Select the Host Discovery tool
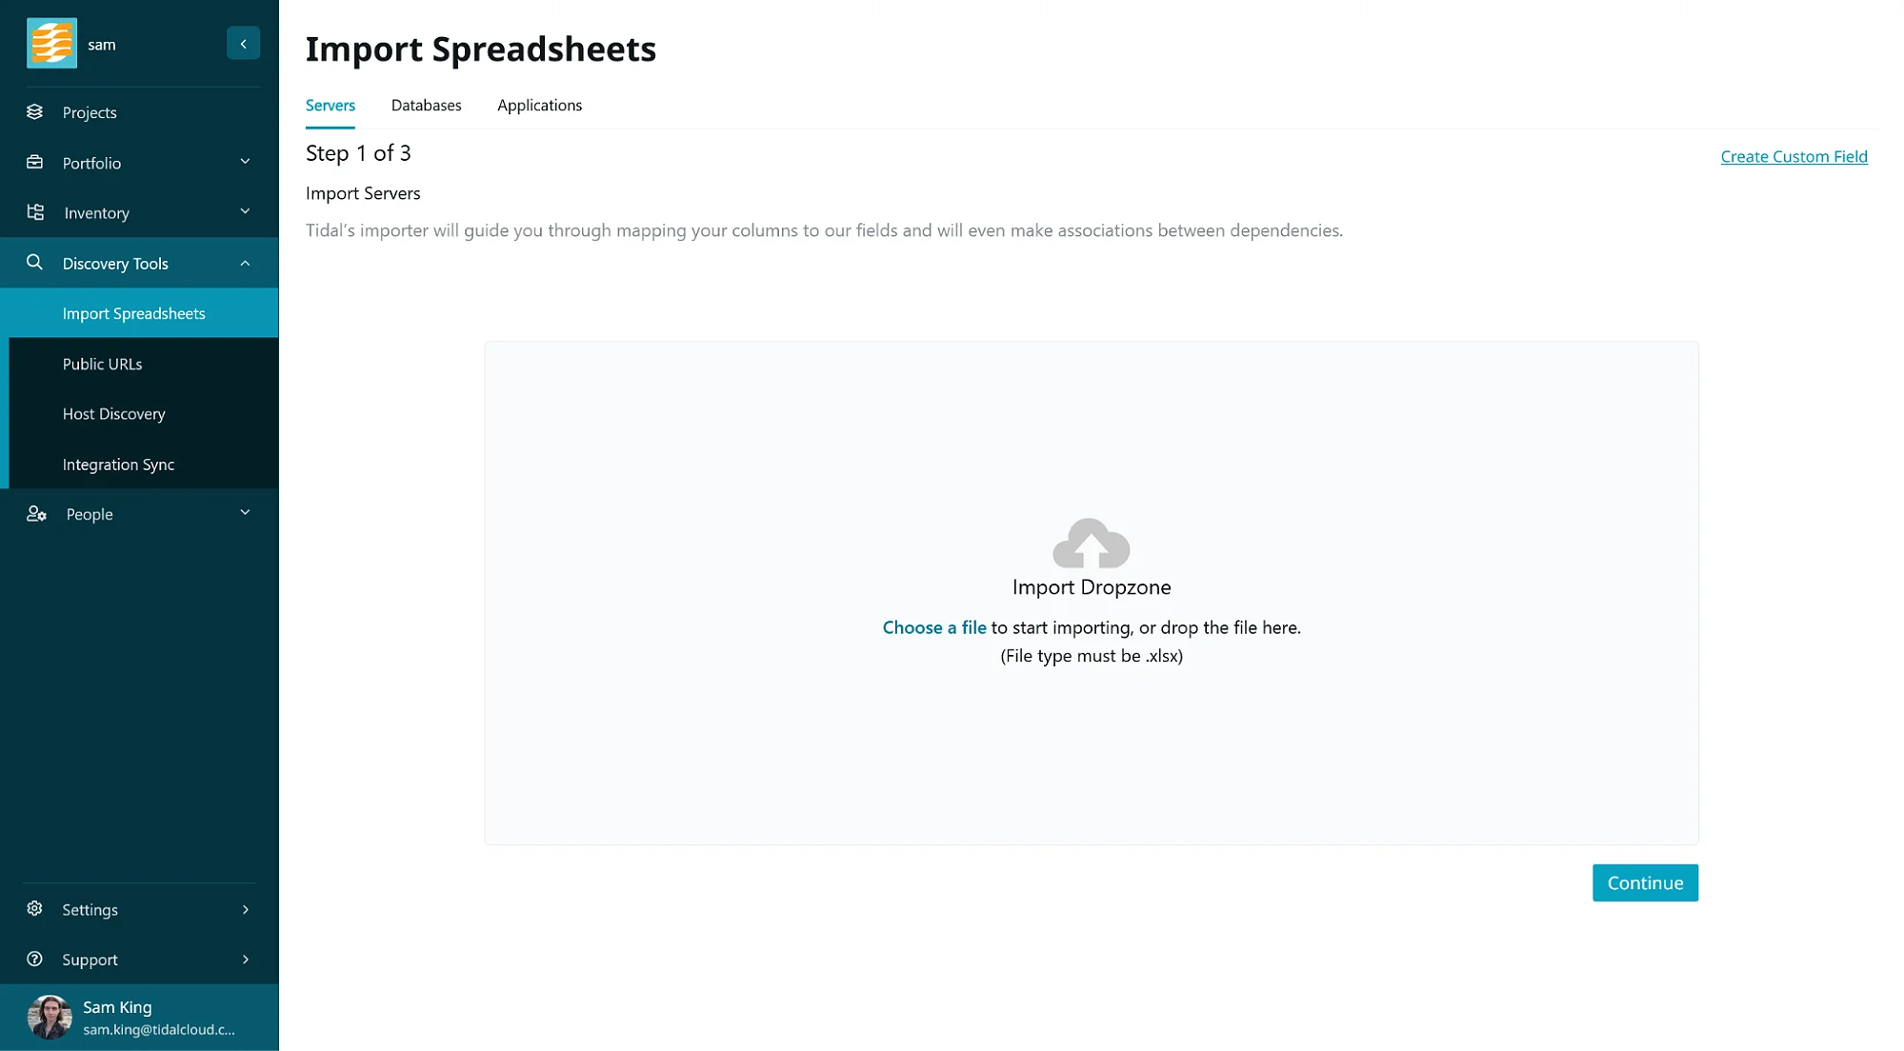The image size is (1904, 1051). point(114,413)
